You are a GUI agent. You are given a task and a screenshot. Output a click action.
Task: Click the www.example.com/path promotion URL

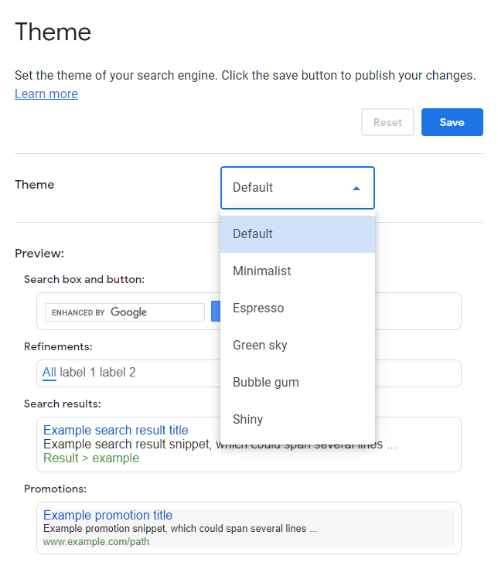click(96, 542)
